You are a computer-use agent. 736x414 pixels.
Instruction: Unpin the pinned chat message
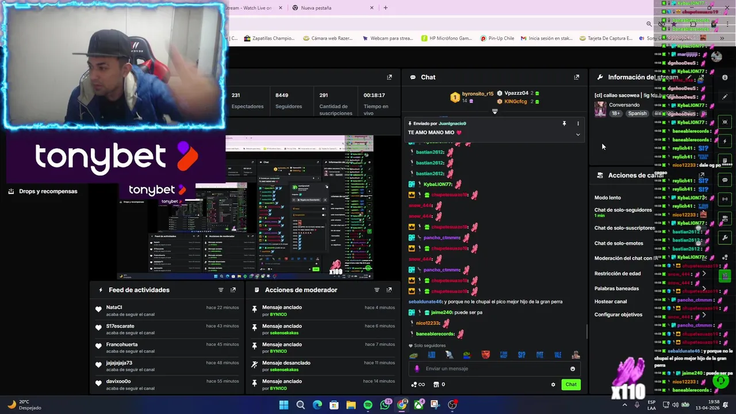[564, 124]
